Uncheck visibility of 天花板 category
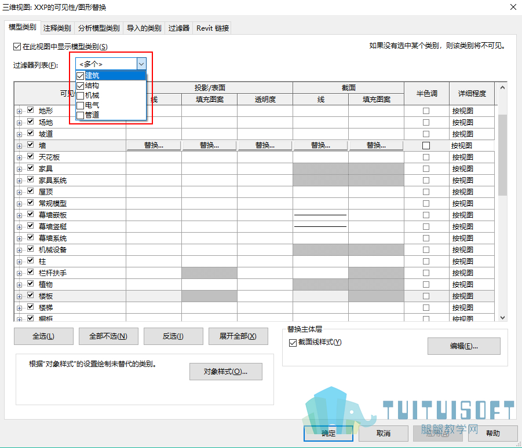The height and width of the screenshot is (448, 522). (31, 156)
